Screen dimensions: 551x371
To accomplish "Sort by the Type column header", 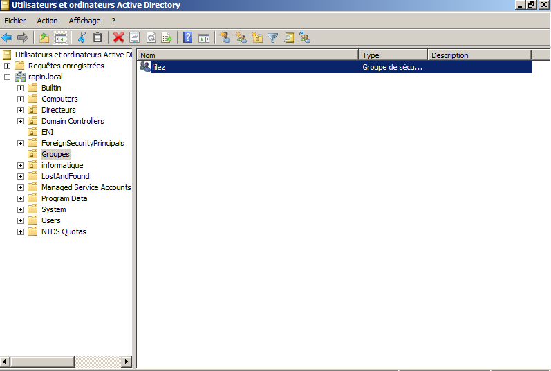I will [x=393, y=55].
